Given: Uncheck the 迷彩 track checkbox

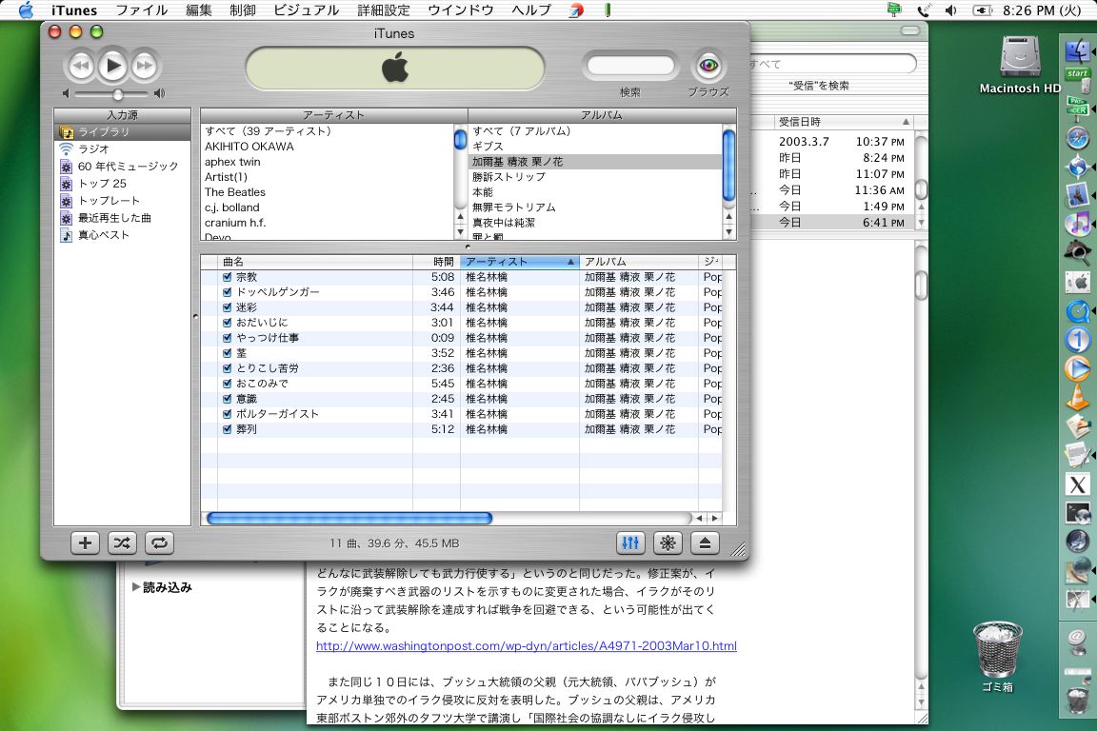Looking at the screenshot, I should coord(227,307).
